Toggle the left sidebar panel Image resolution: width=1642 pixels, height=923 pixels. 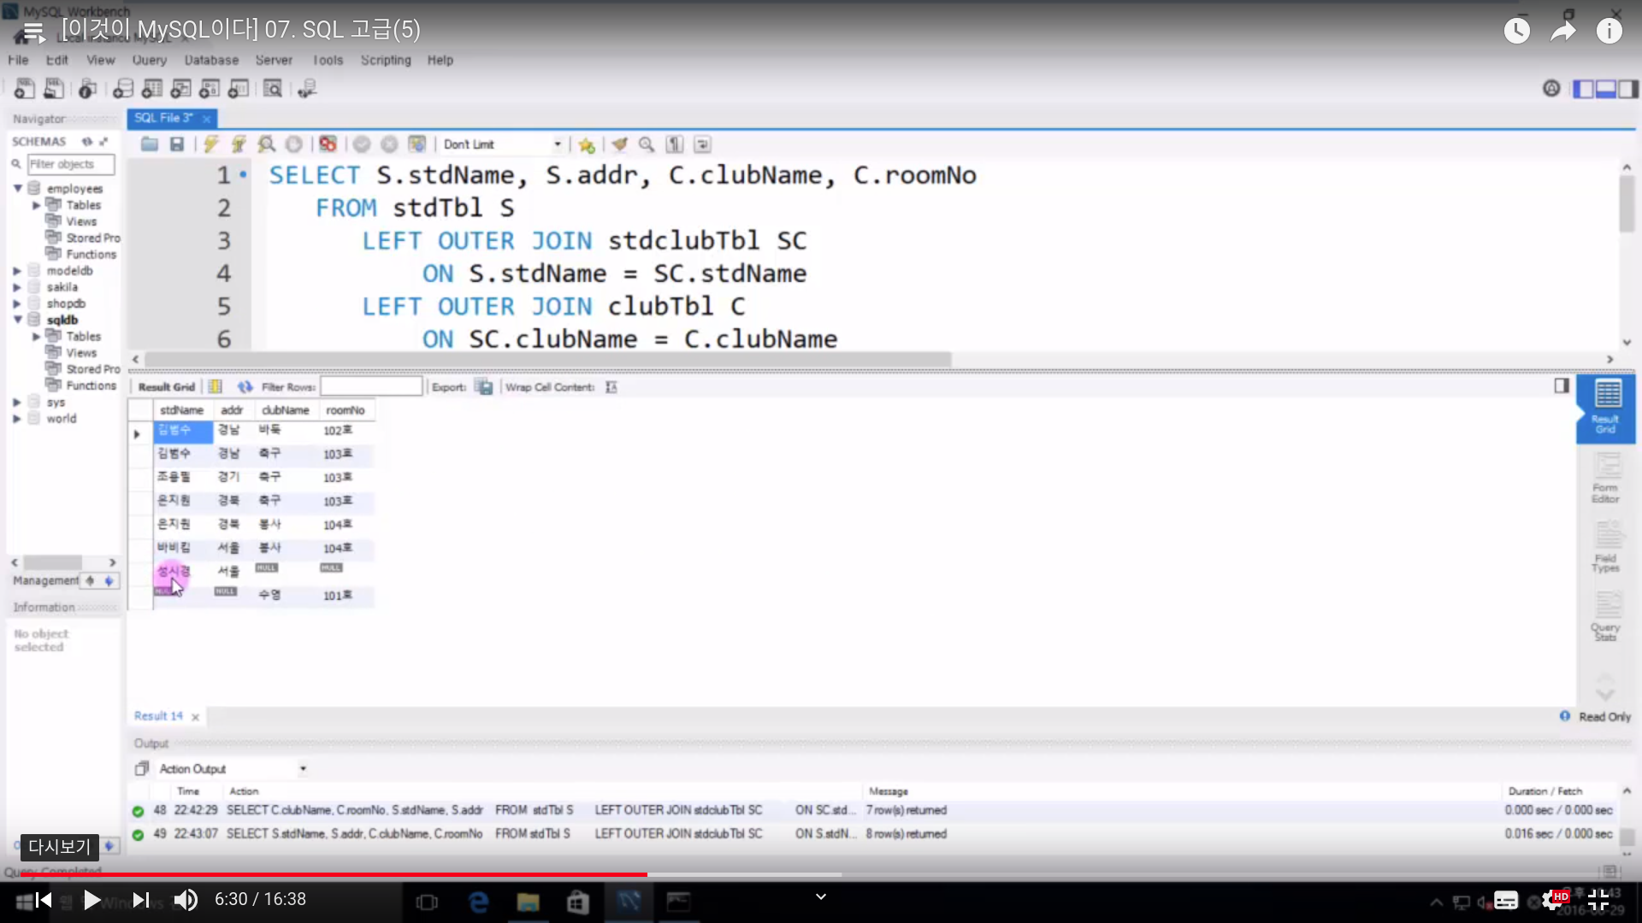click(1583, 88)
